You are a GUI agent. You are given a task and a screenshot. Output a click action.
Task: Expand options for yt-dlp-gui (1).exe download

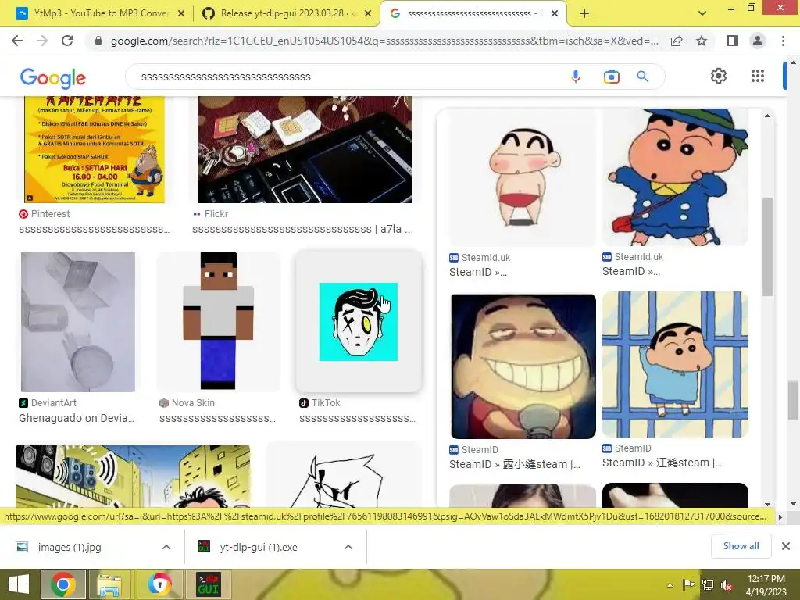tap(348, 547)
